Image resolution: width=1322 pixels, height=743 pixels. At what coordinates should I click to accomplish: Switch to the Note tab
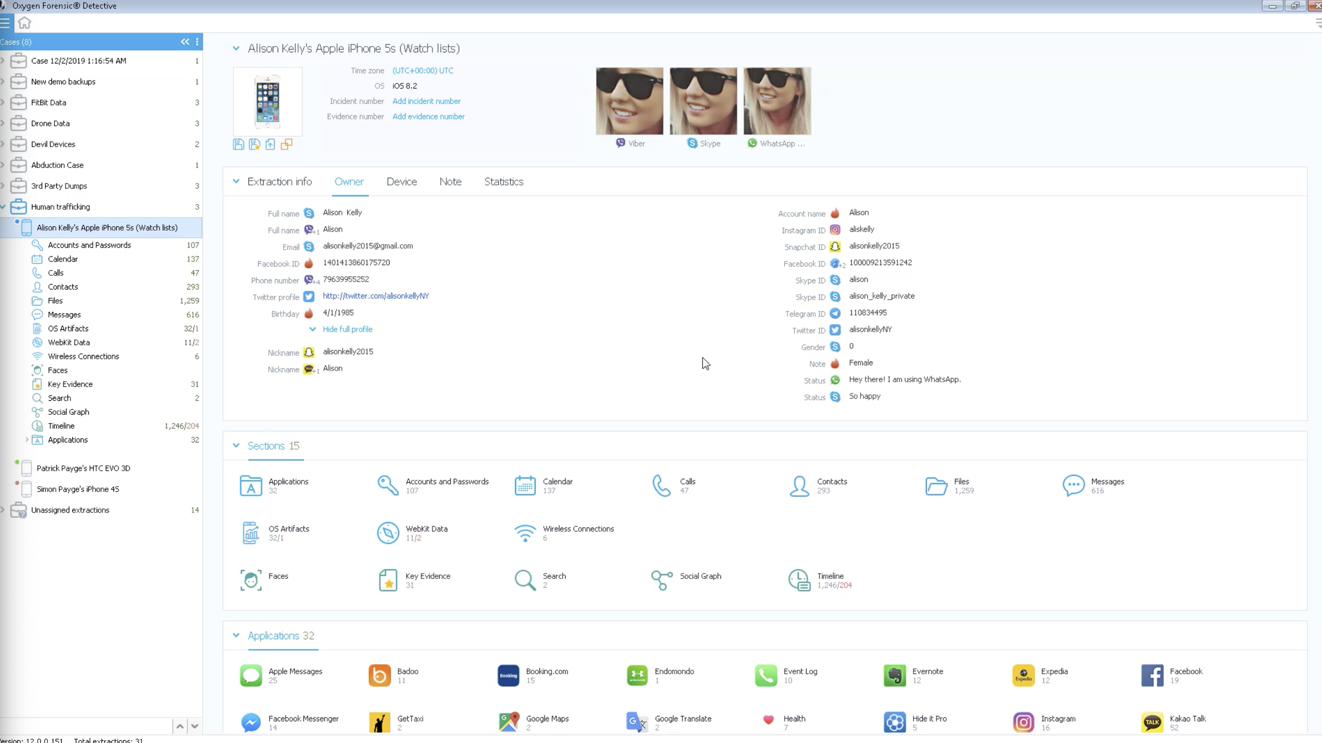tap(450, 181)
